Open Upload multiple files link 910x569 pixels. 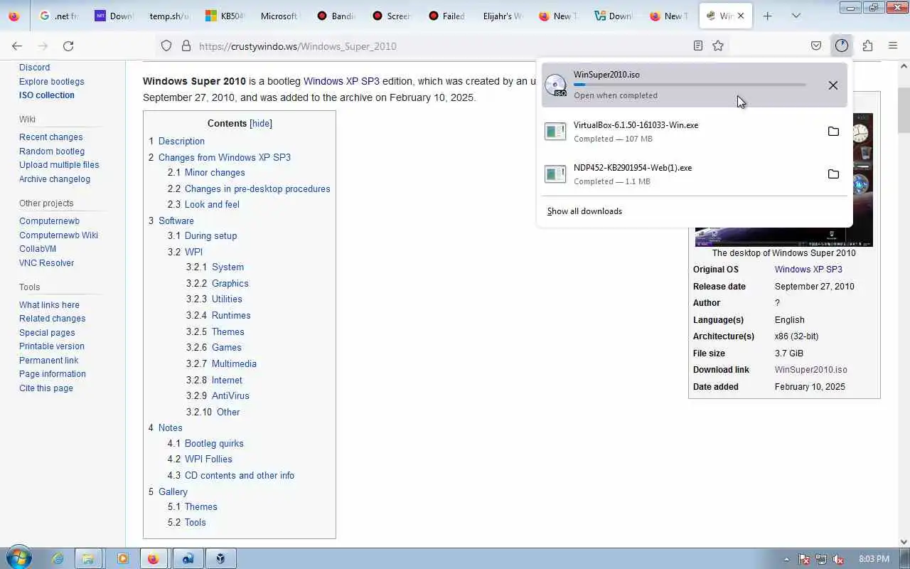click(59, 164)
